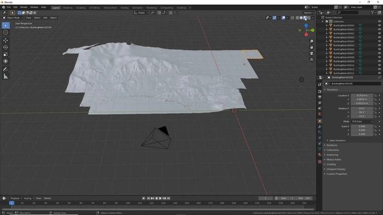
Task: Activate the 3D Cursor tool
Action: click(5, 32)
